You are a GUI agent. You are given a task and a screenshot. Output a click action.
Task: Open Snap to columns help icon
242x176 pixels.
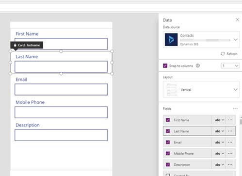pos(198,66)
